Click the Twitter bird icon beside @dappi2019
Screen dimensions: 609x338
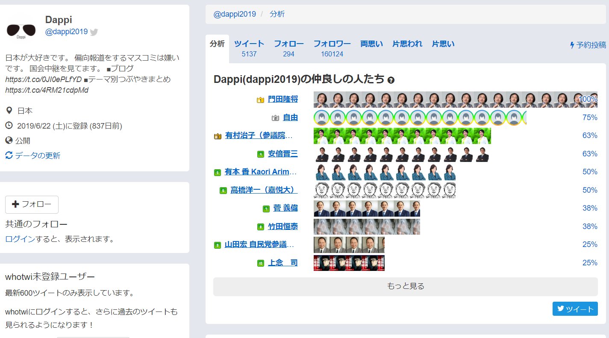click(x=94, y=32)
